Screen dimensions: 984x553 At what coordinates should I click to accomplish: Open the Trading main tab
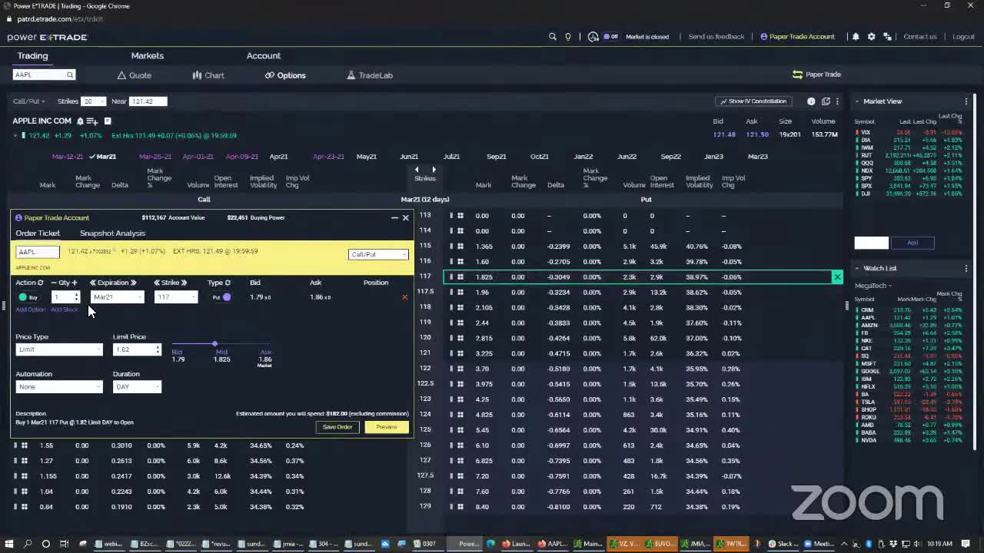click(32, 55)
